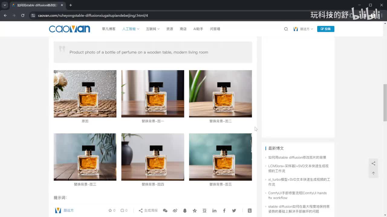This screenshot has height=217, width=387.
Task: Share to QQ using penguin icon
Action: click(185, 211)
